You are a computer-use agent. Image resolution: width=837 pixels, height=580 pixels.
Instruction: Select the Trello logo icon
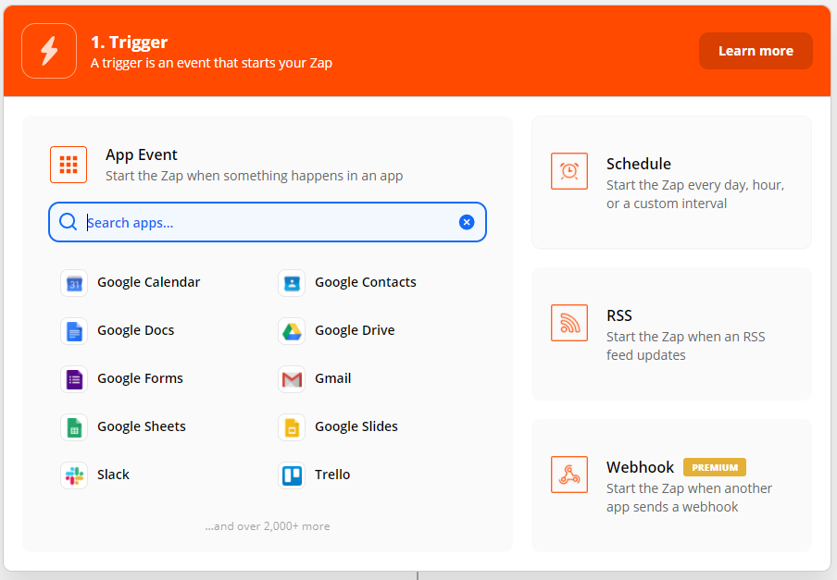[x=292, y=475]
